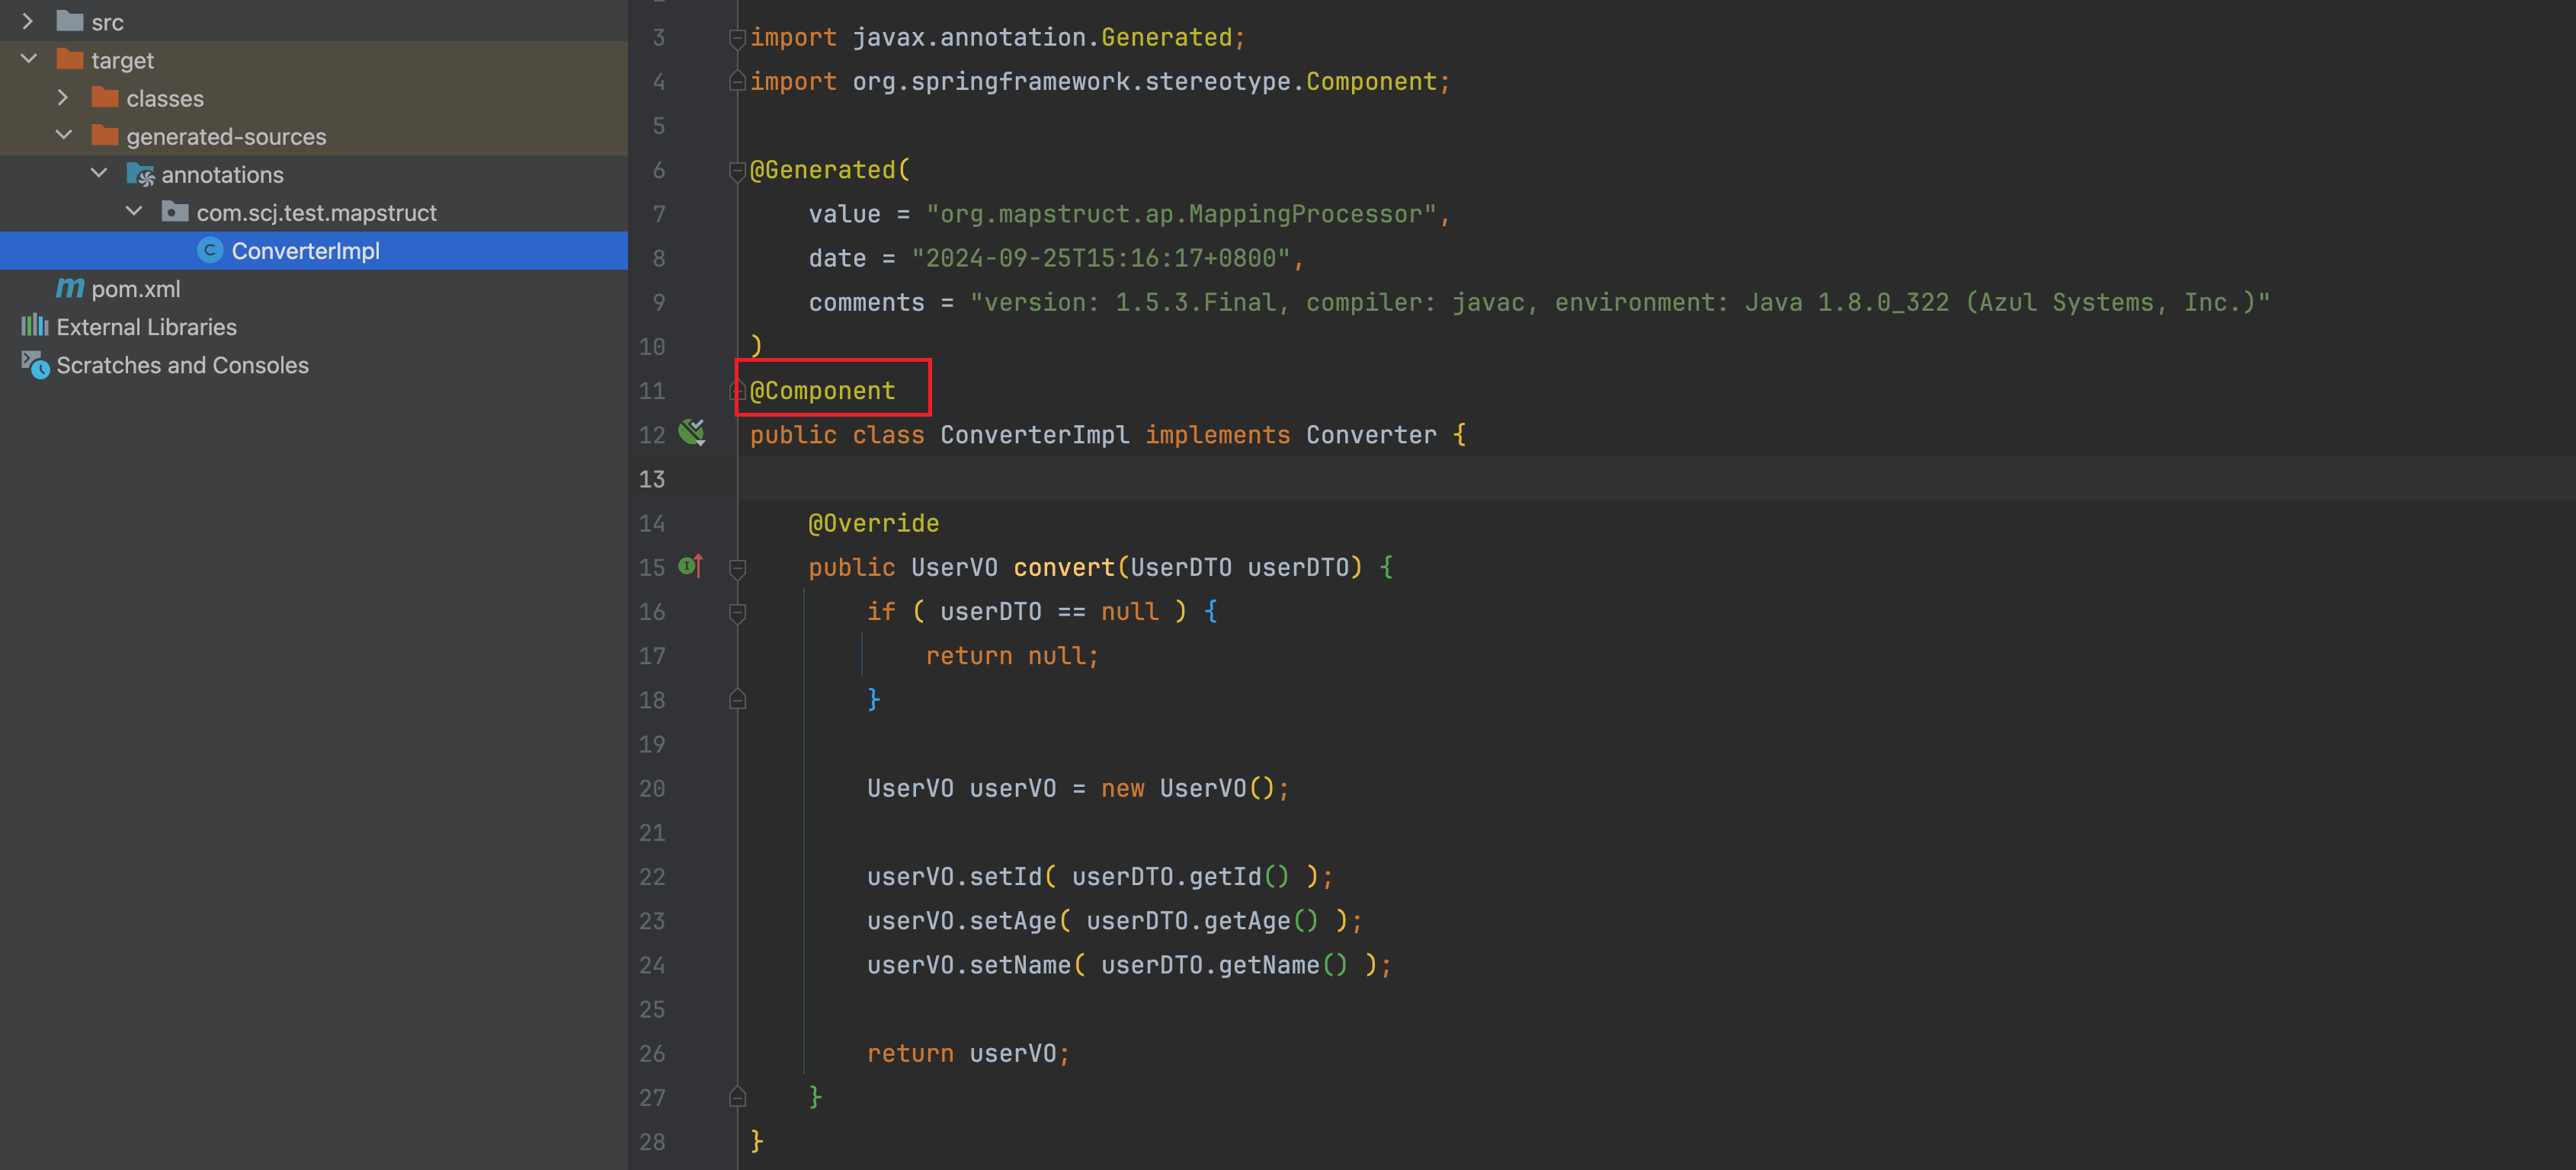Image resolution: width=2576 pixels, height=1170 pixels.
Task: Click the overrides method gutter icon on line 15
Action: [x=690, y=567]
